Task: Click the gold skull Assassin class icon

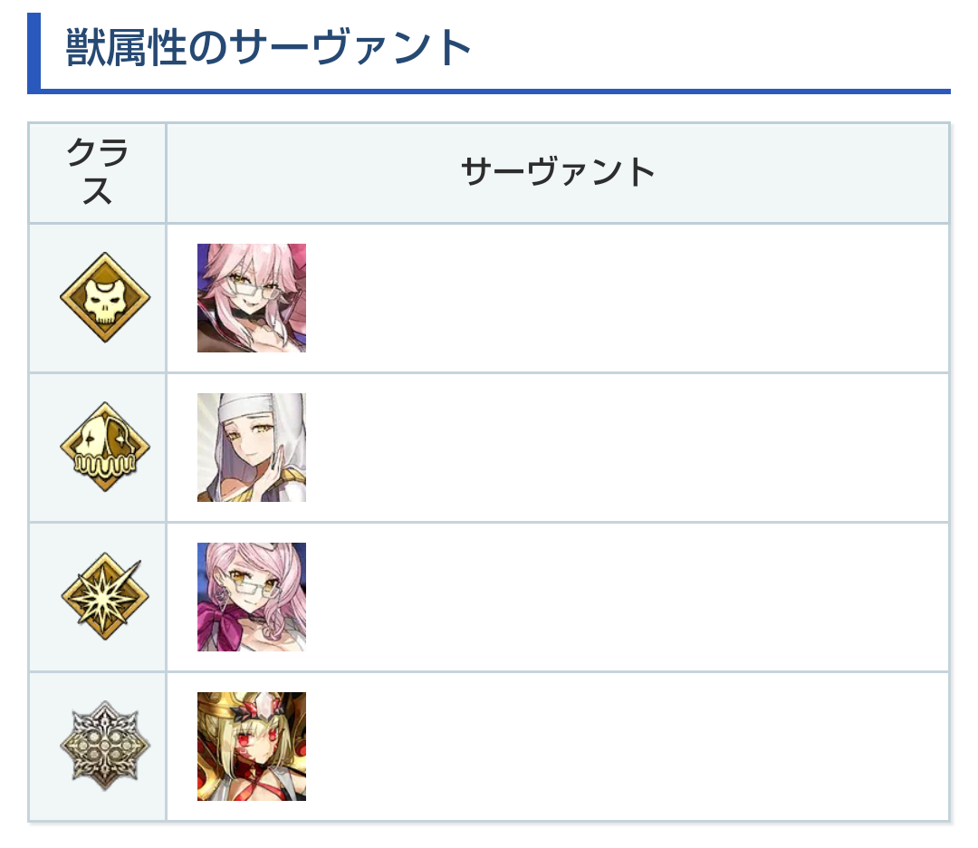Action: (105, 297)
